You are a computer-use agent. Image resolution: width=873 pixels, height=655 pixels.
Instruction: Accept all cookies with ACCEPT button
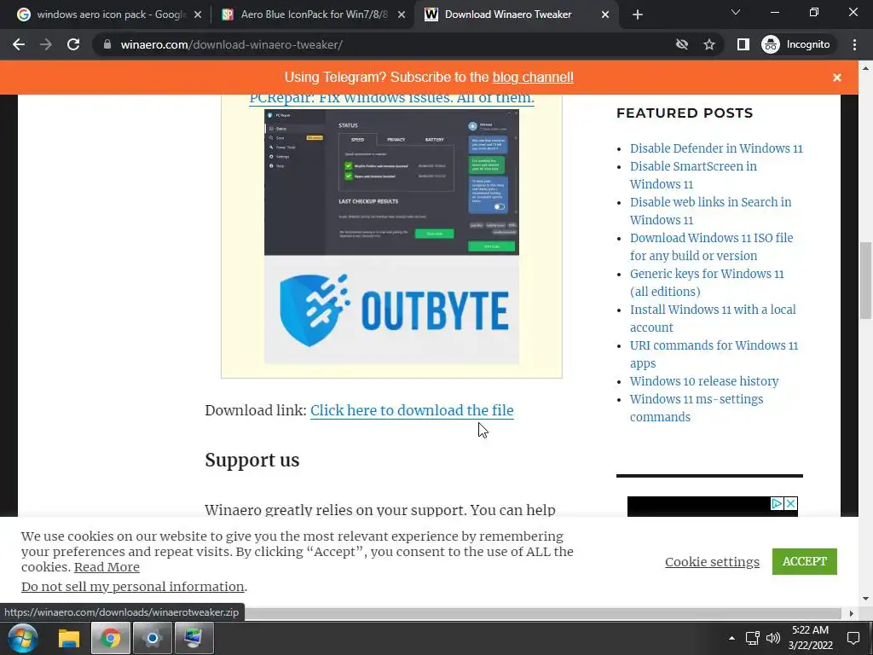pyautogui.click(x=805, y=561)
